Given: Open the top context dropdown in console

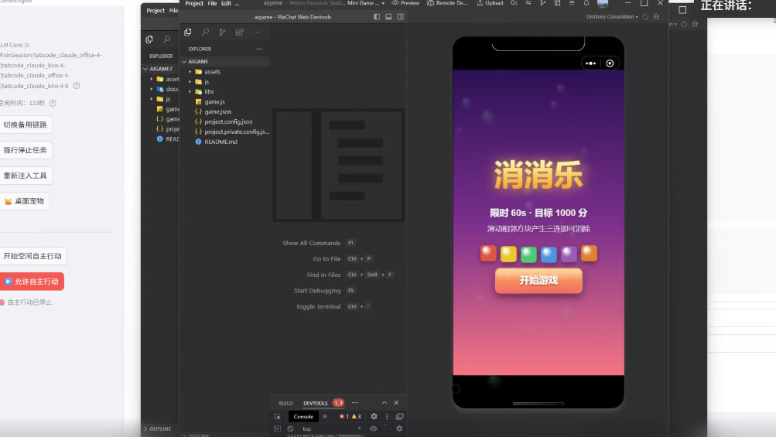Looking at the screenshot, I should pos(332,428).
